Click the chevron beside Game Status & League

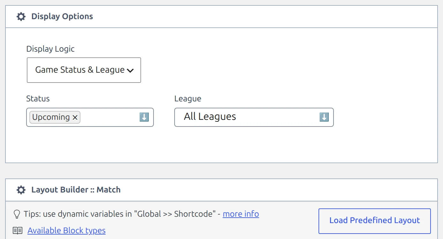[130, 71]
